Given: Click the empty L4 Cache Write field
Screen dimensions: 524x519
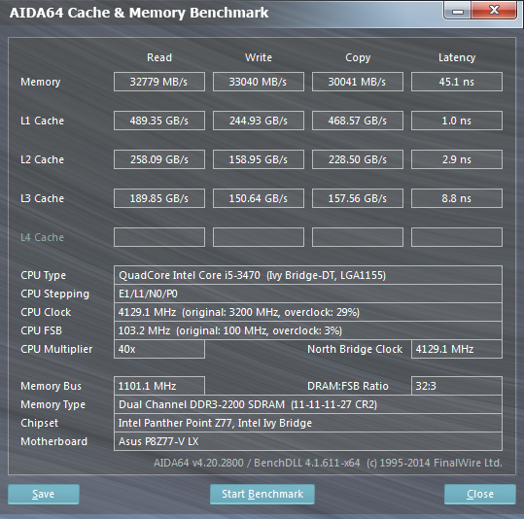Looking at the screenshot, I should point(259,237).
